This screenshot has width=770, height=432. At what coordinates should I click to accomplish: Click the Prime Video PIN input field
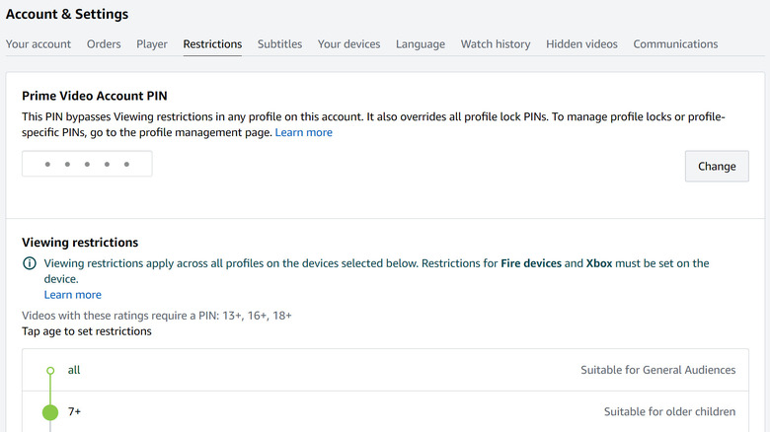click(x=87, y=164)
